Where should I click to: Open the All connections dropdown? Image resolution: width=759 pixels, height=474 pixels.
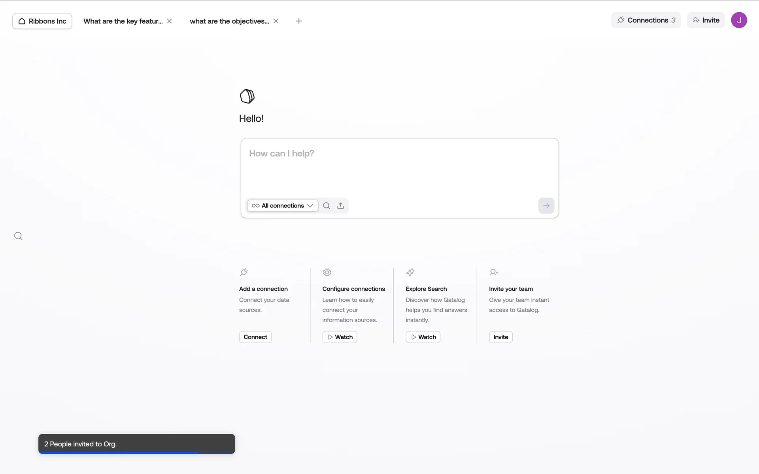tap(282, 205)
